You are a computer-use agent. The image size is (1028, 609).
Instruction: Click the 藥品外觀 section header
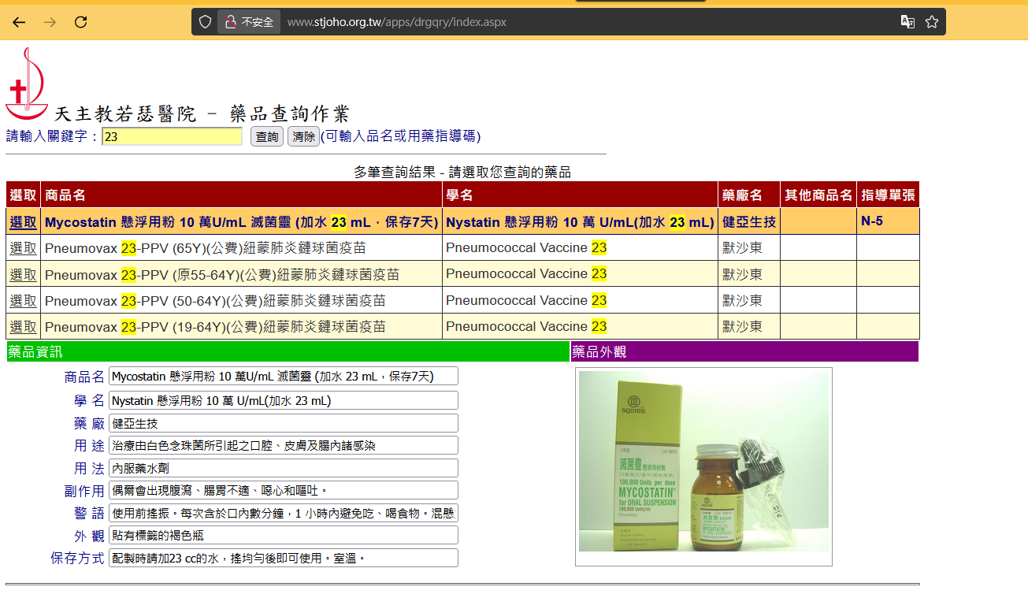[744, 351]
